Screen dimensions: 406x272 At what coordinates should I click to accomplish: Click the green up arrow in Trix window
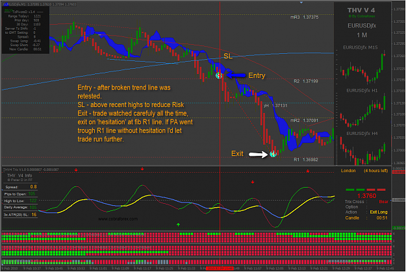click(x=178, y=225)
